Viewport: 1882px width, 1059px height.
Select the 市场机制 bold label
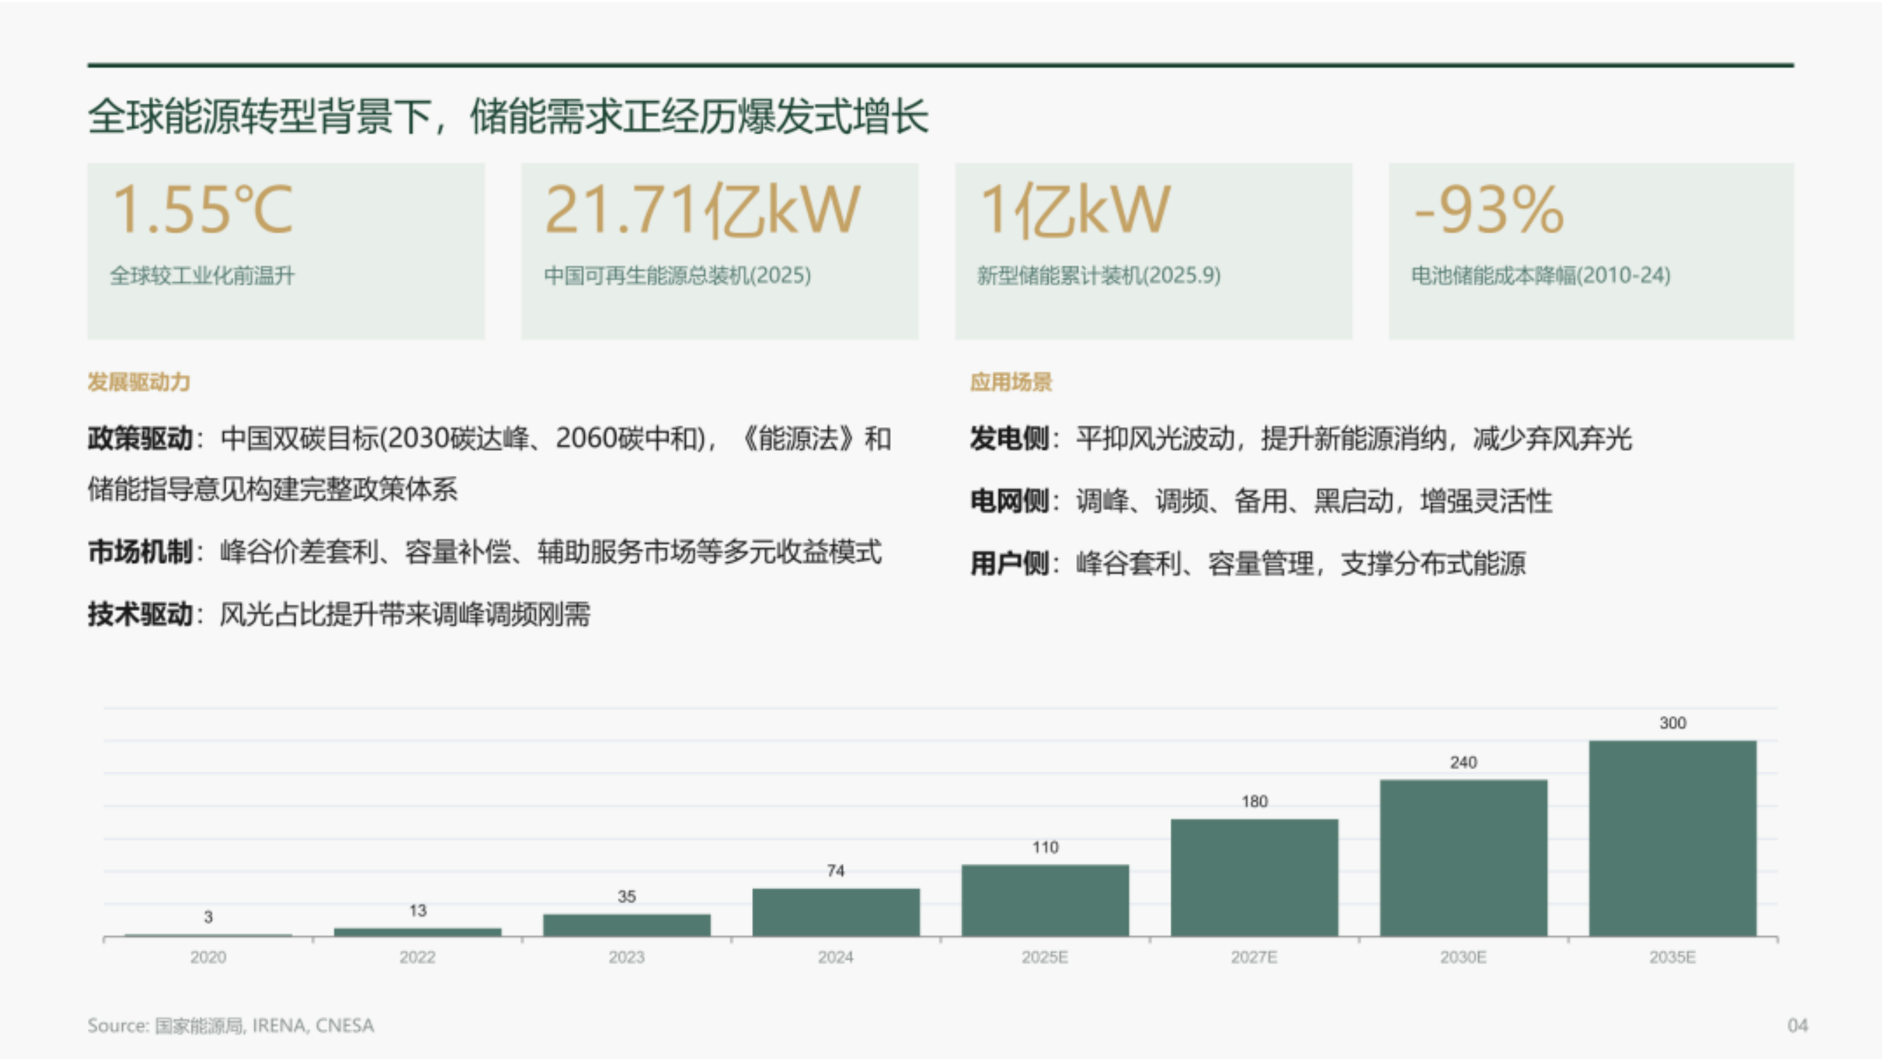pos(140,551)
